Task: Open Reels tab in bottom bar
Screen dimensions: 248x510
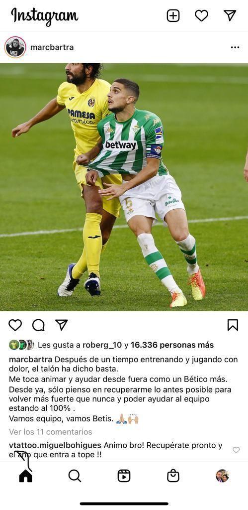Action: [x=124, y=476]
